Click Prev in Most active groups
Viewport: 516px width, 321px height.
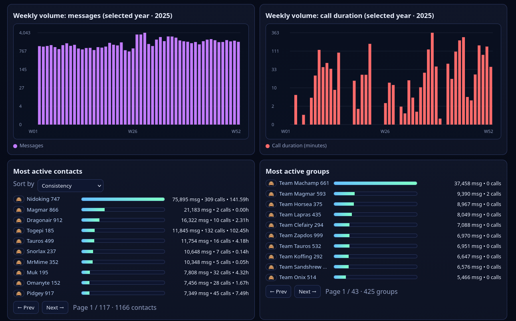[278, 291]
